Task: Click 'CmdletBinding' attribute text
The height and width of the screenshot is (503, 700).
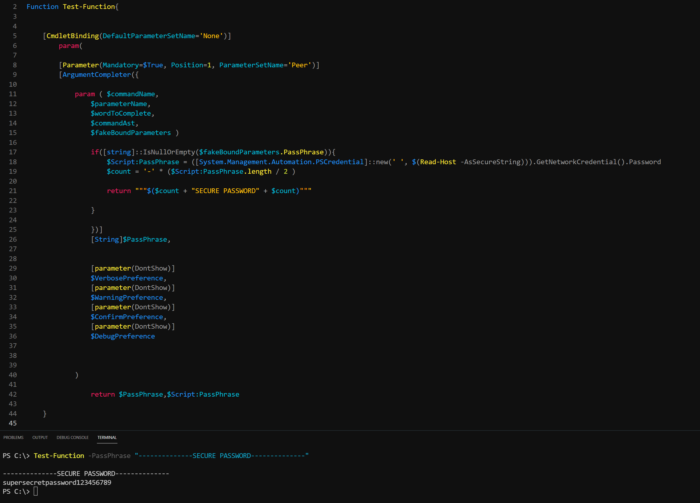Action: point(72,36)
